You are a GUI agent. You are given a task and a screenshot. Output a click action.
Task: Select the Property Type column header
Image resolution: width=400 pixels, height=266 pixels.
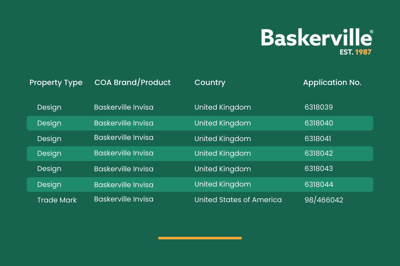click(x=56, y=83)
